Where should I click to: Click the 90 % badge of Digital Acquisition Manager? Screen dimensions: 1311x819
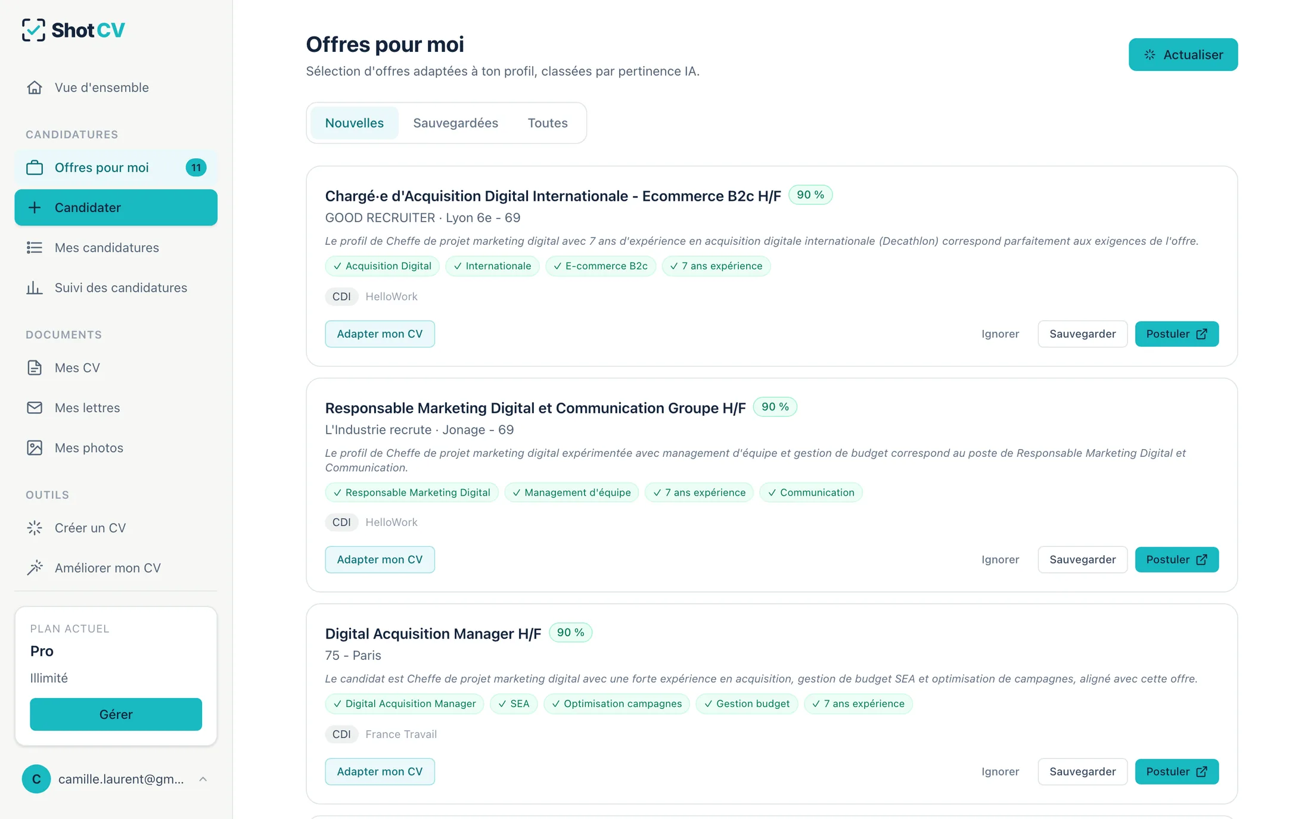(570, 633)
